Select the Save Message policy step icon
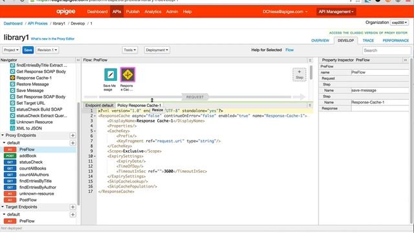This screenshot has width=414, height=233. pyautogui.click(x=111, y=75)
